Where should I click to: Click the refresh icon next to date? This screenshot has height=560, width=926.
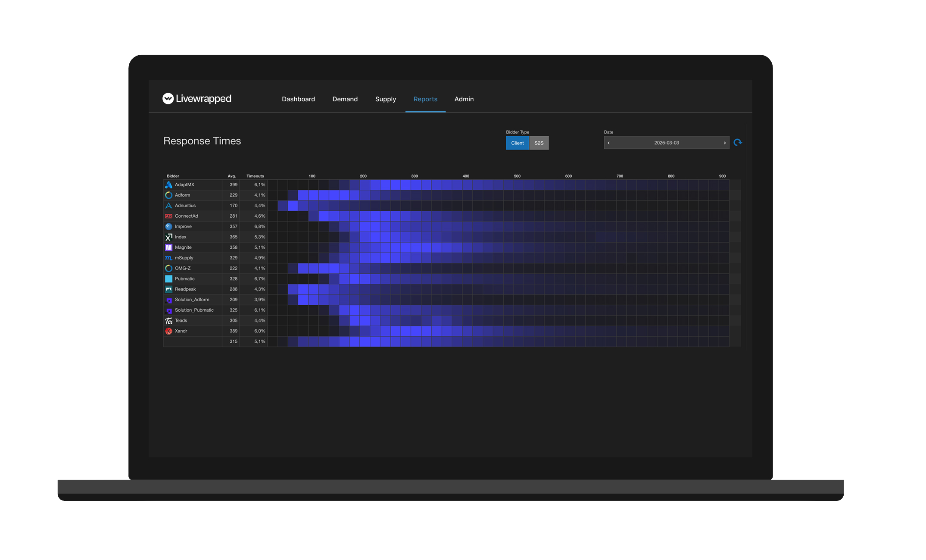(x=738, y=143)
